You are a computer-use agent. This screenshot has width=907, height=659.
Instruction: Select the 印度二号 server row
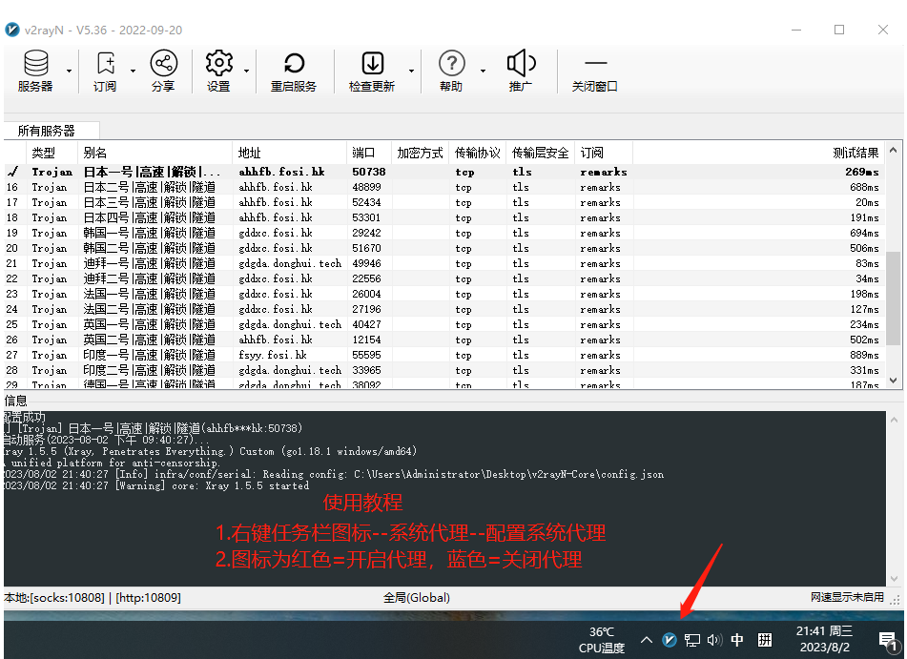[444, 370]
